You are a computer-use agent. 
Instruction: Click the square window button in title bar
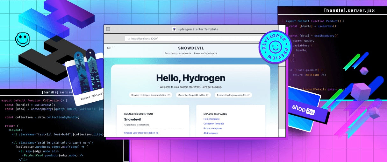(x=108, y=29)
